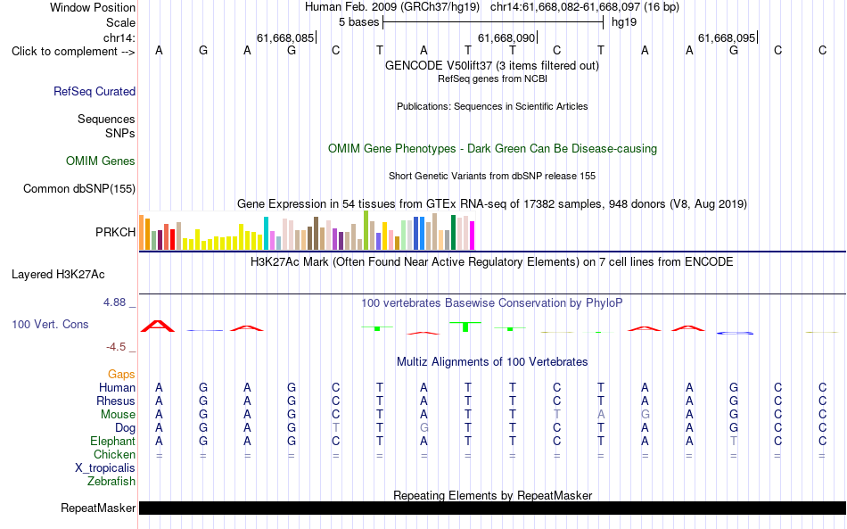Click the orange Gaps label
The image size is (847, 529).
pyautogui.click(x=121, y=375)
